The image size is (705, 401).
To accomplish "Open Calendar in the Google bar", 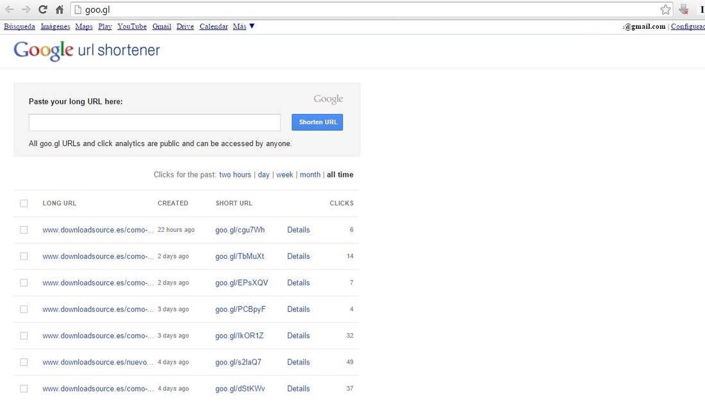I will pos(213,26).
